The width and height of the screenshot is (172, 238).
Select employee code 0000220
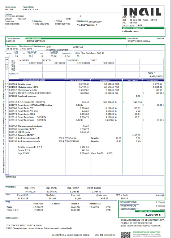point(10,41)
